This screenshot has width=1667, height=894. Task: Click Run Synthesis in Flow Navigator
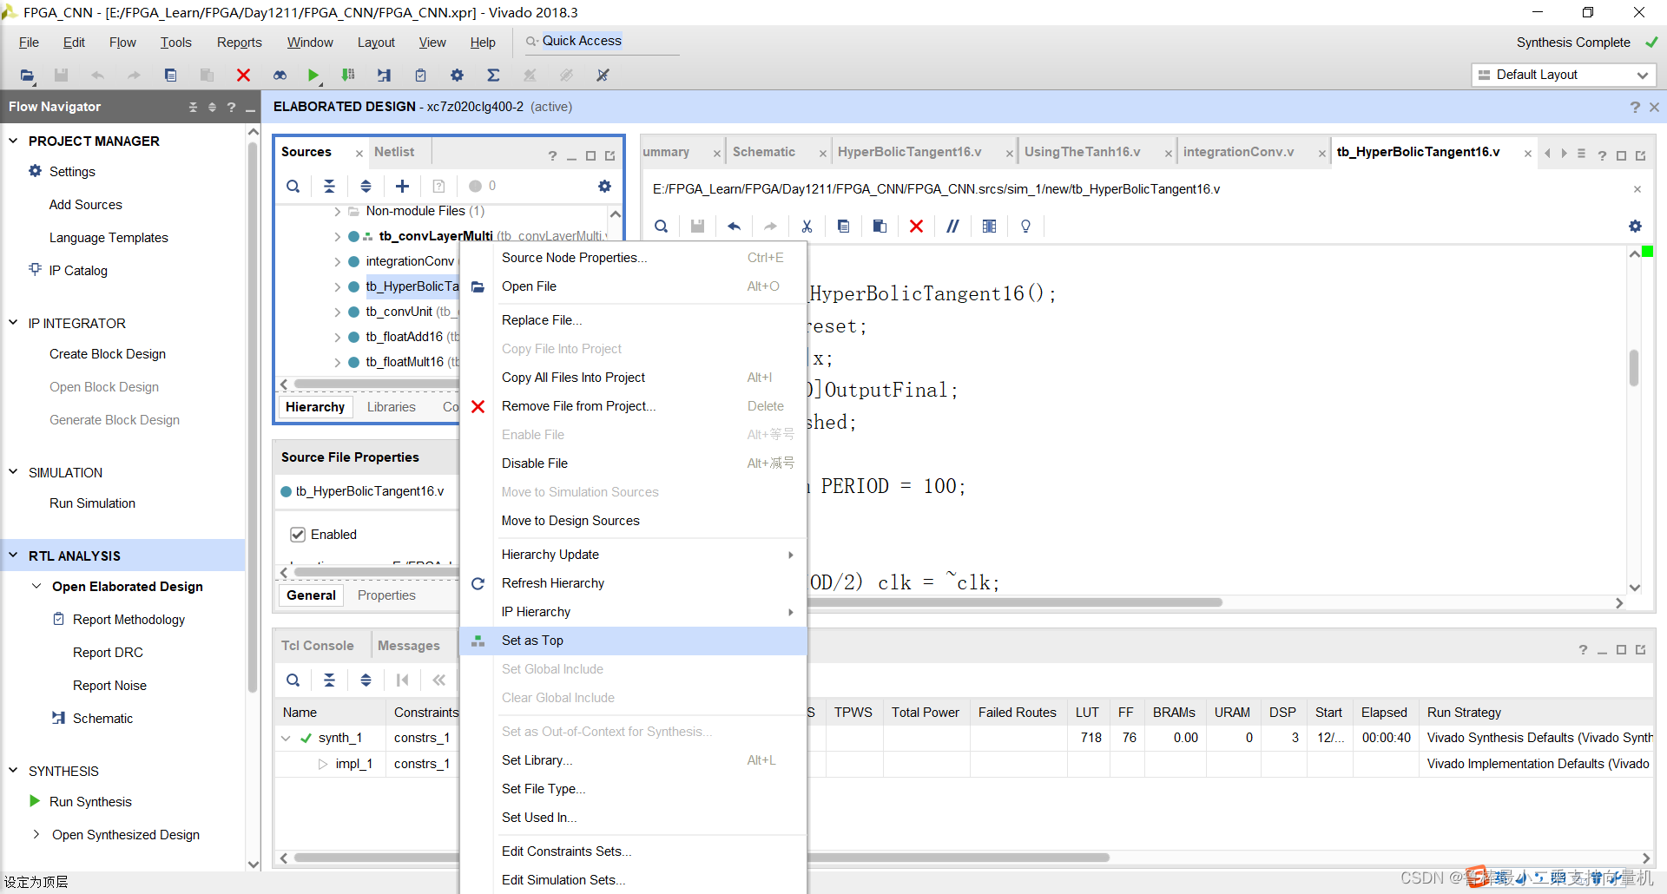[x=90, y=802]
